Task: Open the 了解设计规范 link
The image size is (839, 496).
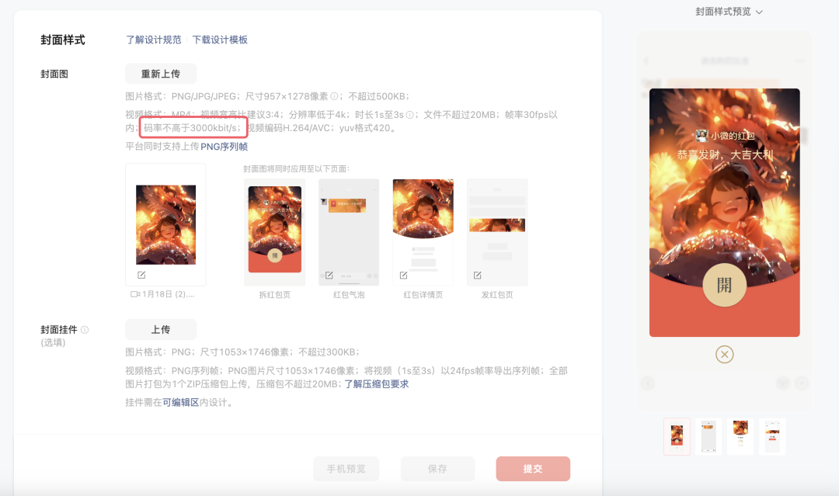Action: (x=154, y=40)
